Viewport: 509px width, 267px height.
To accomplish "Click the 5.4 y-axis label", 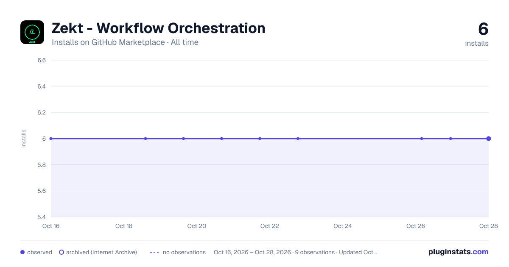I will pos(42,217).
